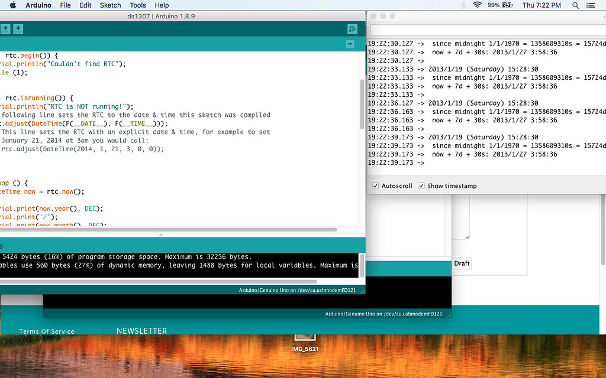Viewport: 606px width, 378px height.
Task: Click the Bluetooth icon in the menu bar
Action: click(x=463, y=5)
